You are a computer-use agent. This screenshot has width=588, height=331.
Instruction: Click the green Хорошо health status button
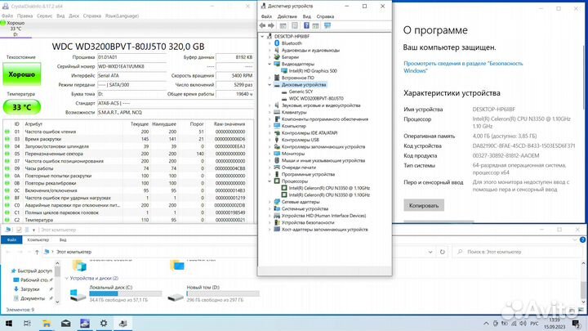[22, 74]
